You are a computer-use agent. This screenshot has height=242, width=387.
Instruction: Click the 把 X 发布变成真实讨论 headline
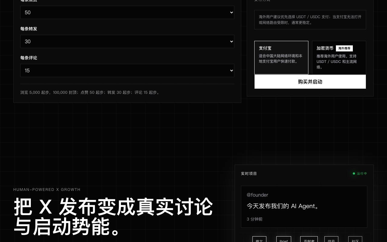click(113, 217)
